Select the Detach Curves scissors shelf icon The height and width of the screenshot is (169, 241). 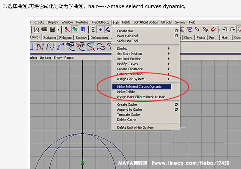point(82,46)
